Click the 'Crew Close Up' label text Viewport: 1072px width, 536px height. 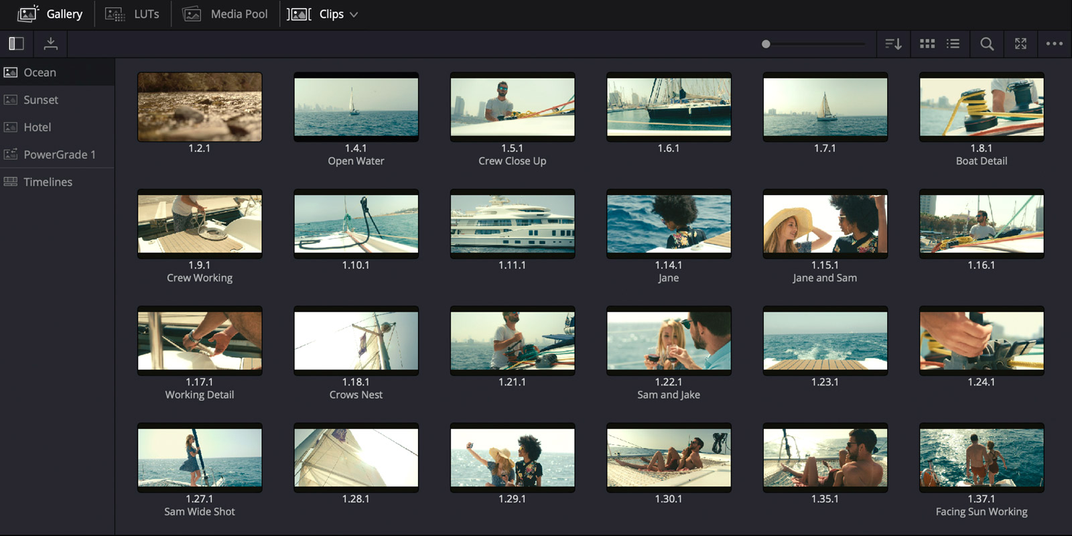(x=513, y=161)
